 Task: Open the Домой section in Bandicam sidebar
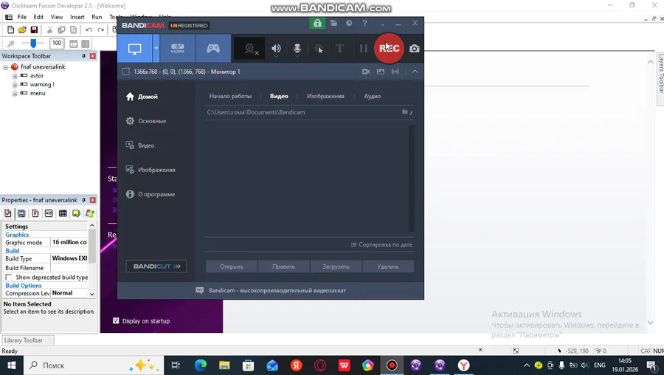(142, 97)
